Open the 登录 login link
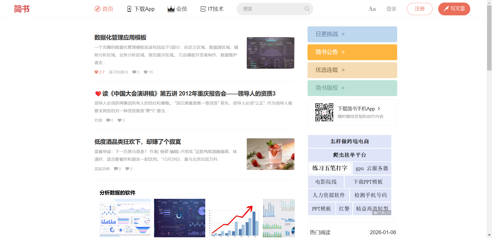 pos(391,9)
